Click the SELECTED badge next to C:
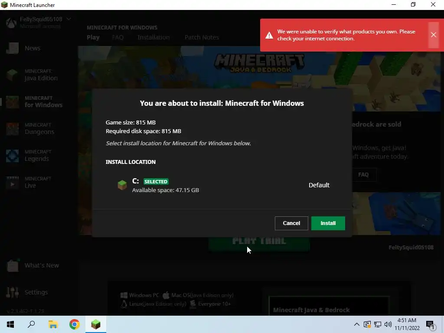444x333 pixels. tap(156, 182)
